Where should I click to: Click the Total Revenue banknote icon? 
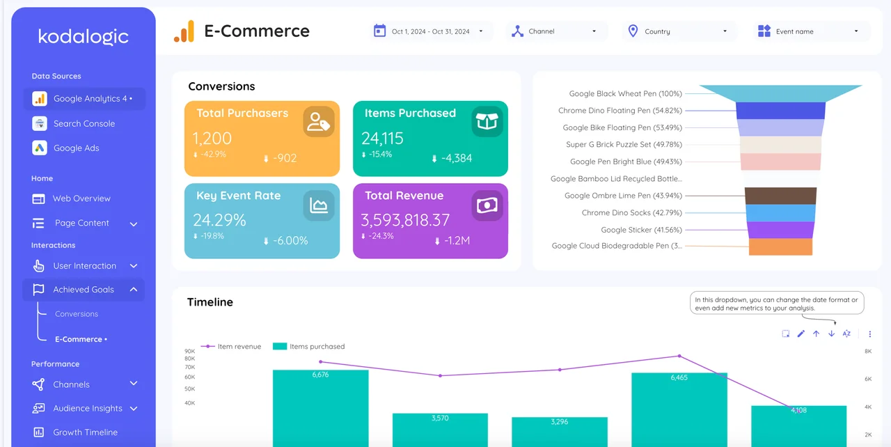click(x=487, y=205)
